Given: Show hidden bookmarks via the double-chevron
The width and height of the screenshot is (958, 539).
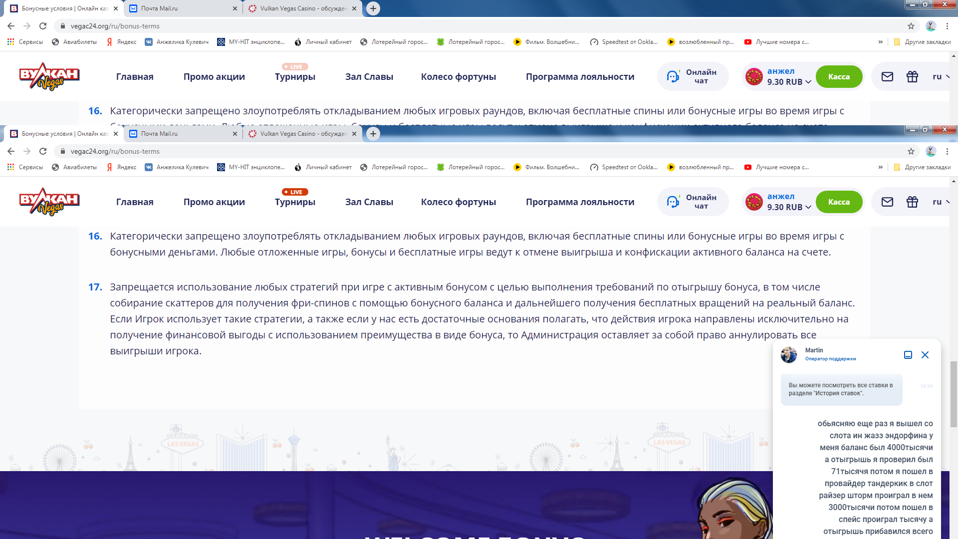Looking at the screenshot, I should 880,167.
